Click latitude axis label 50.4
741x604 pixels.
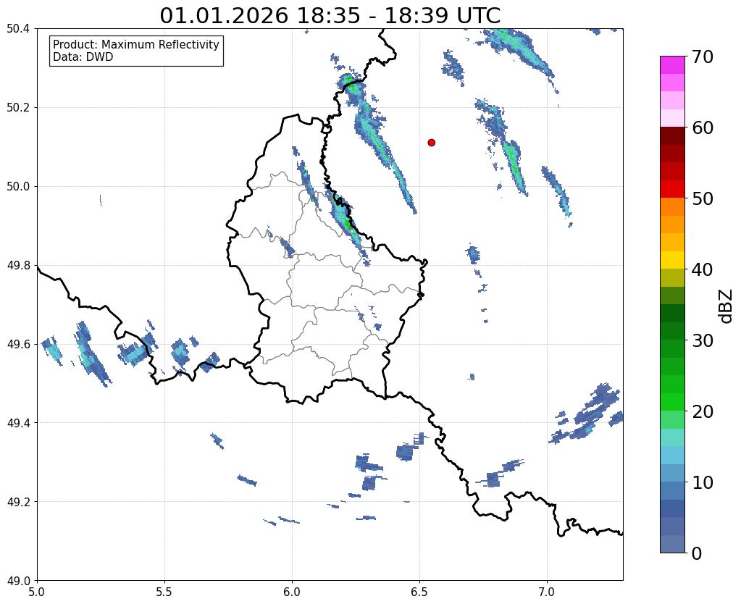18,29
